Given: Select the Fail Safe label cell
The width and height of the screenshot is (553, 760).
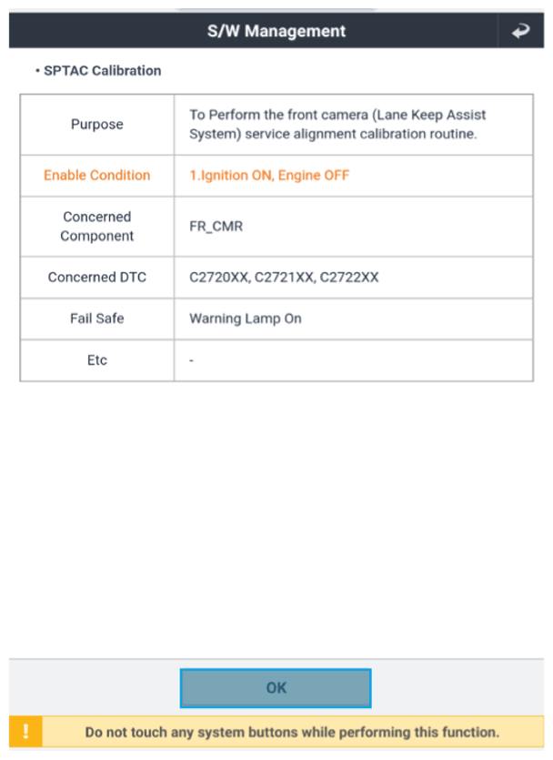Looking at the screenshot, I should pos(96,319).
